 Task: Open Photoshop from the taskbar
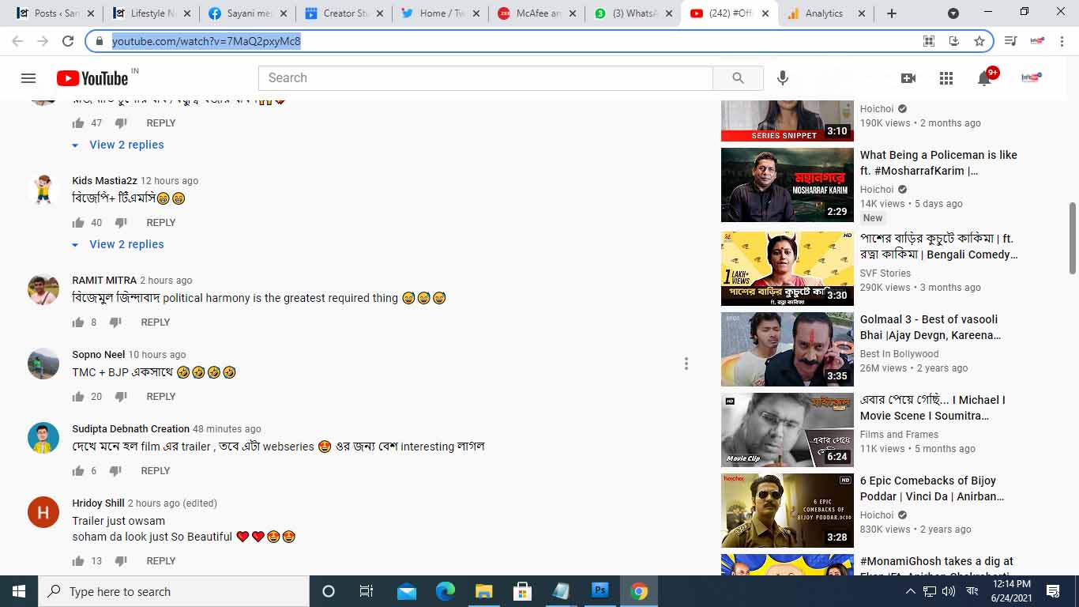[x=600, y=591]
